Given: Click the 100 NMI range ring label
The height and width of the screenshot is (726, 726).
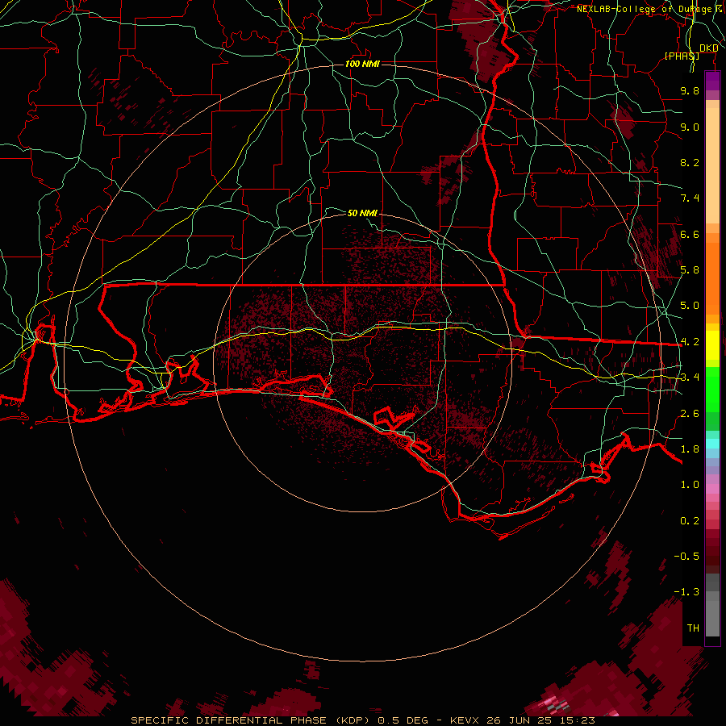Looking at the screenshot, I should coord(362,64).
